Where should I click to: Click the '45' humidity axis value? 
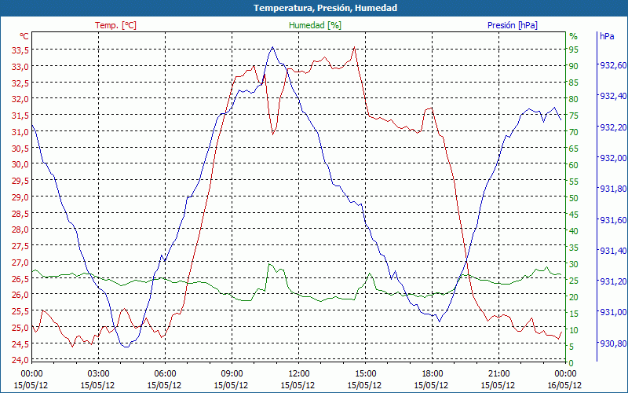click(574, 215)
